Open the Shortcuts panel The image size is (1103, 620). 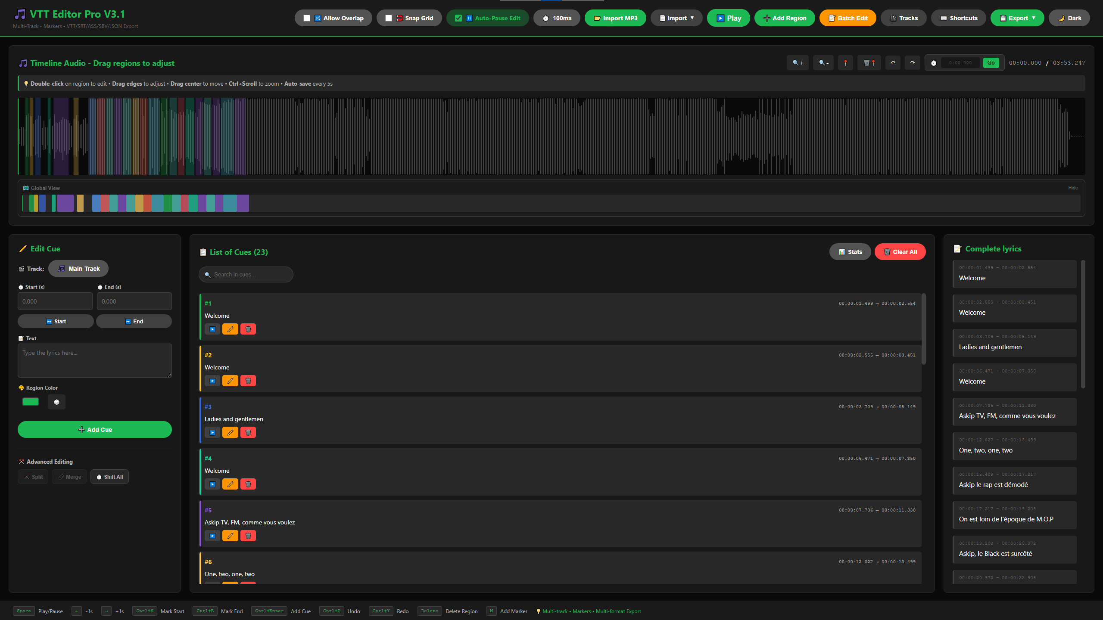(959, 18)
